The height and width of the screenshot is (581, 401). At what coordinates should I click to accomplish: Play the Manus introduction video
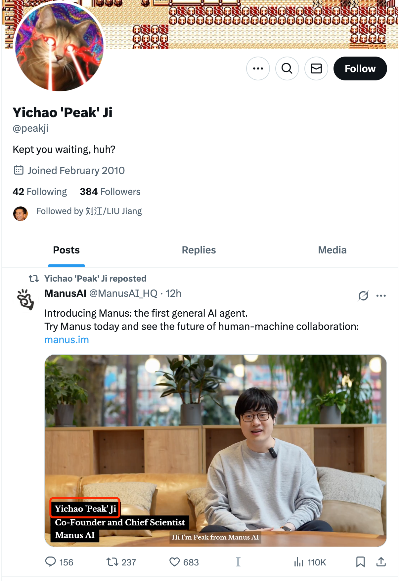tap(215, 450)
